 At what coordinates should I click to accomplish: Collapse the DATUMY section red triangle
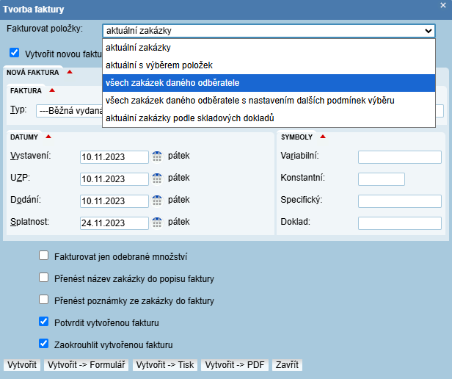pos(48,137)
